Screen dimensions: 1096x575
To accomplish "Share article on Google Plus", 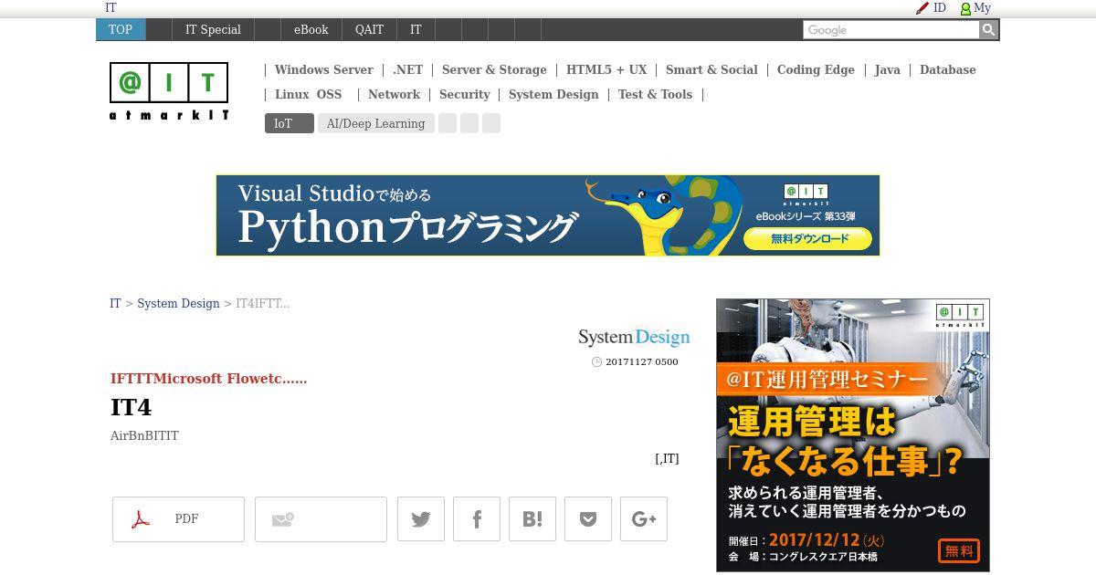I will click(x=644, y=519).
